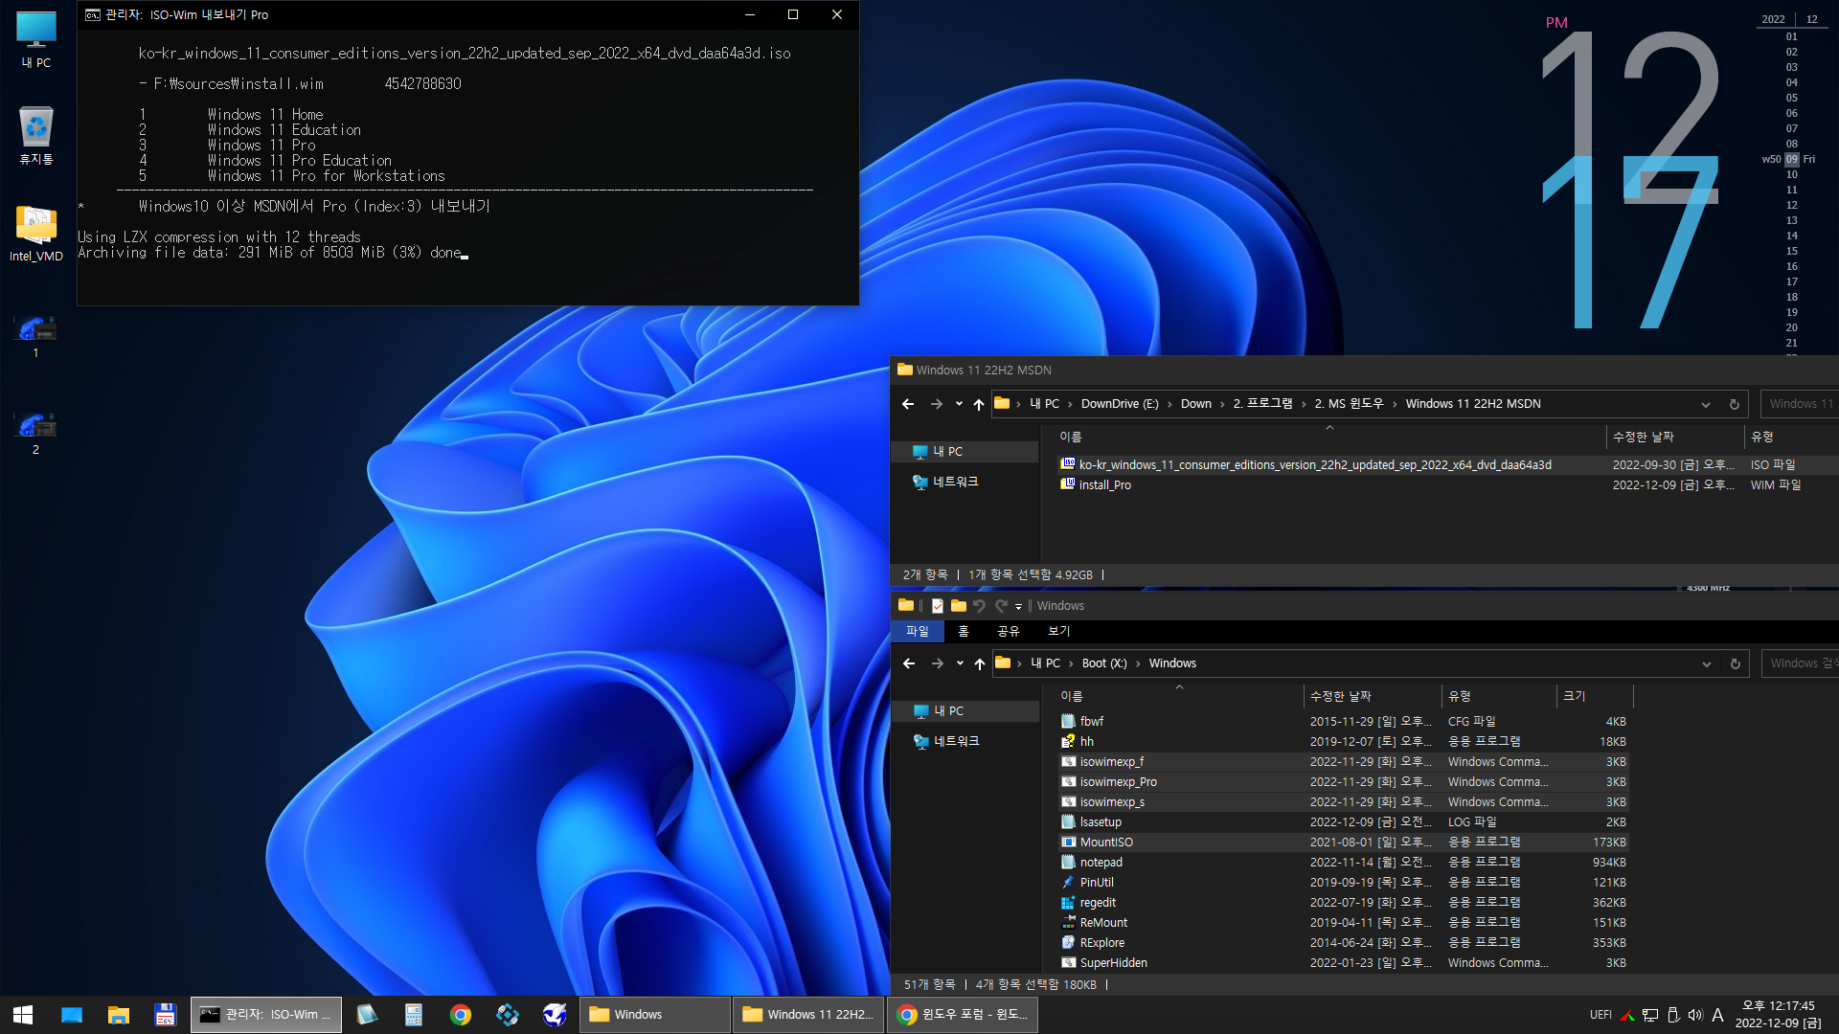Open recent locations dropdown in Boot Windows window
Image resolution: width=1839 pixels, height=1034 pixels.
960,663
